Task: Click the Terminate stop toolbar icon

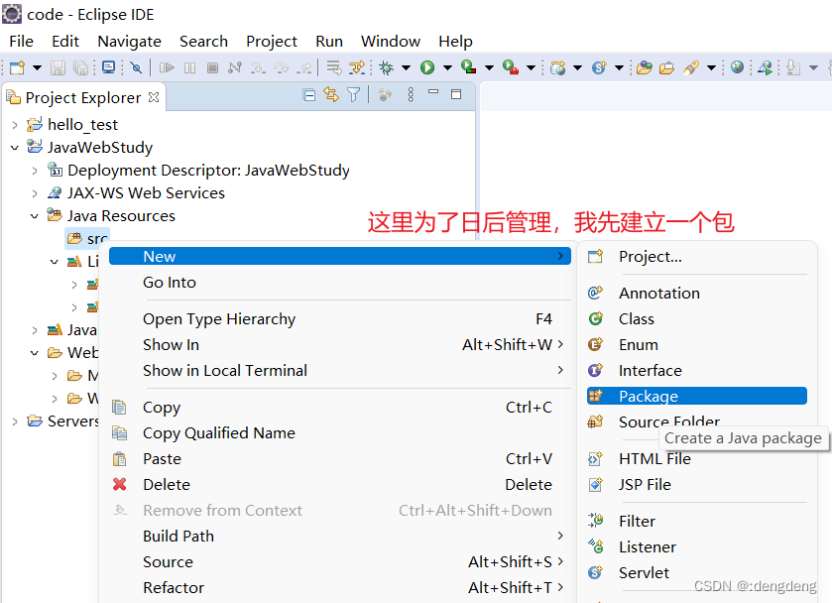Action: [213, 67]
